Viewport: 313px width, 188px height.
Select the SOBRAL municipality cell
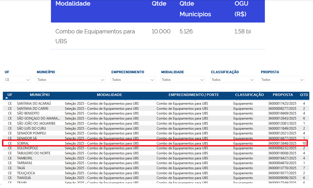[23, 143]
